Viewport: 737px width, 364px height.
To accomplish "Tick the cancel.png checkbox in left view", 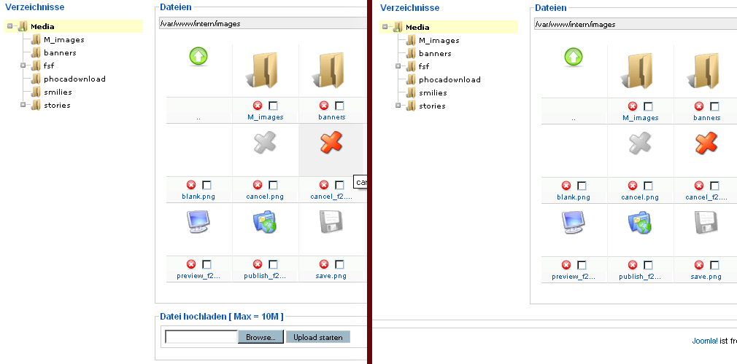I will coord(273,185).
